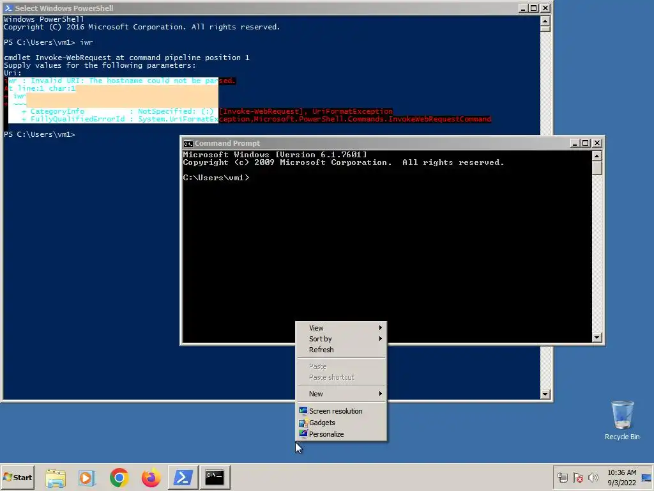Viewport: 654px width, 491px height.
Task: Open the Start menu
Action: click(x=18, y=477)
